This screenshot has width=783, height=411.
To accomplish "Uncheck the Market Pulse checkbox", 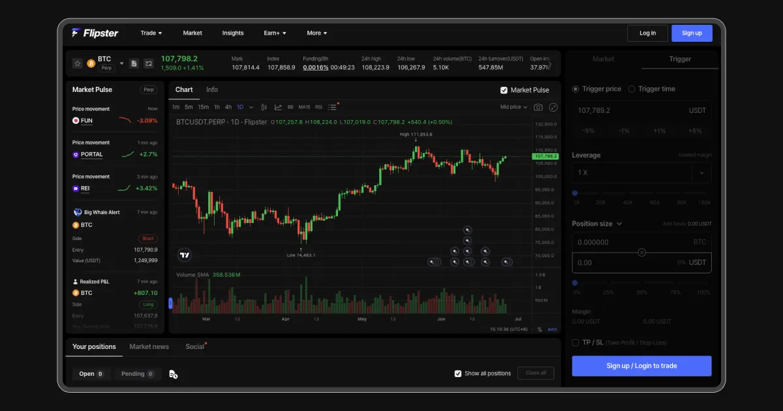I will (504, 90).
